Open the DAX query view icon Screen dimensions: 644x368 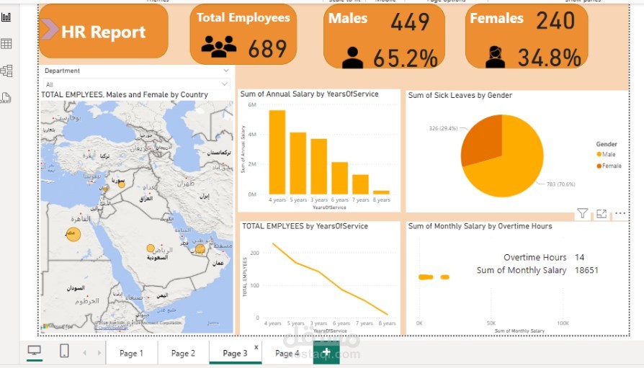coord(6,98)
